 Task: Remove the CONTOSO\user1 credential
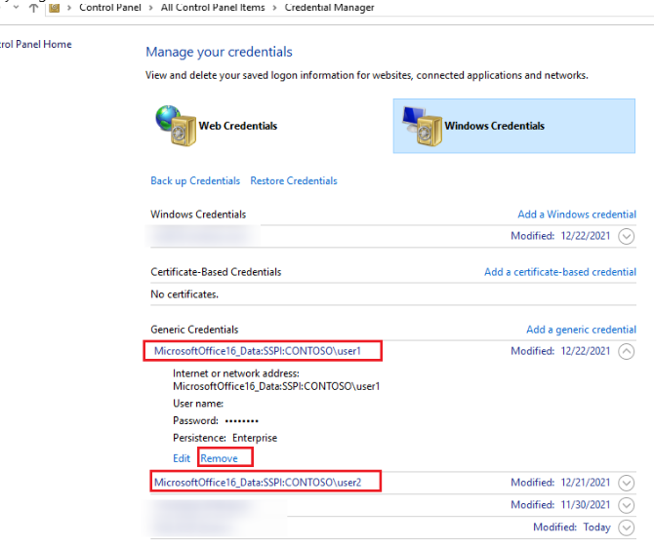[x=219, y=458]
